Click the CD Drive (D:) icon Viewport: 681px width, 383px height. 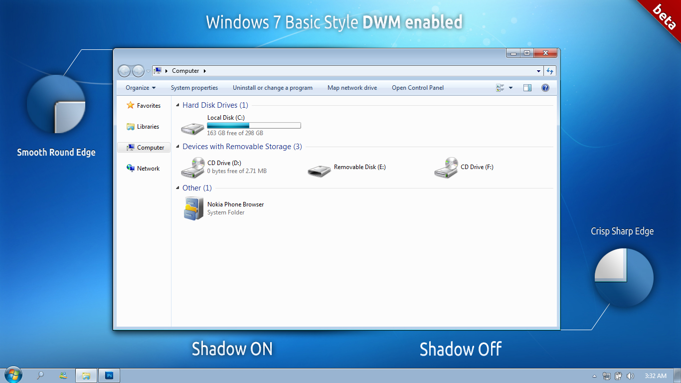[x=192, y=168]
